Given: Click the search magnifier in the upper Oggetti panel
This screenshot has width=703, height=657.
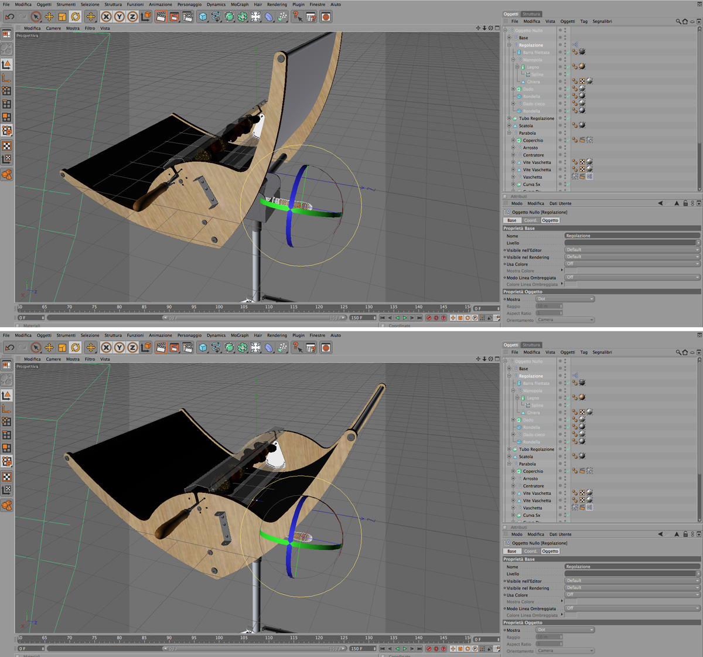Looking at the screenshot, I should [x=678, y=21].
